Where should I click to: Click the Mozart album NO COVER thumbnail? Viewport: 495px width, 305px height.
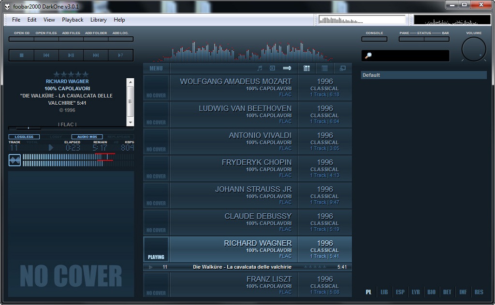pos(156,88)
